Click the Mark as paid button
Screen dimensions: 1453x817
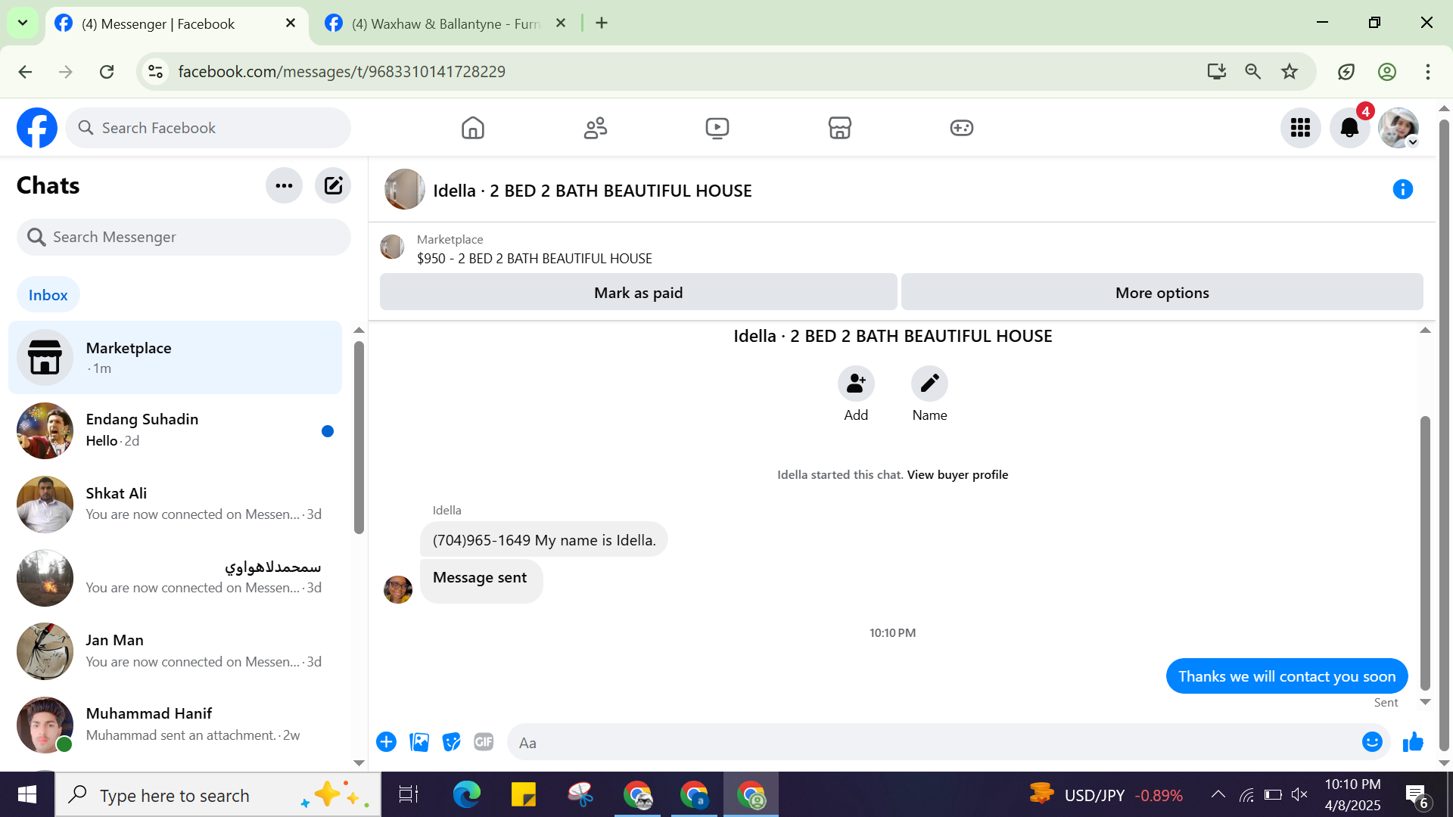tap(638, 293)
